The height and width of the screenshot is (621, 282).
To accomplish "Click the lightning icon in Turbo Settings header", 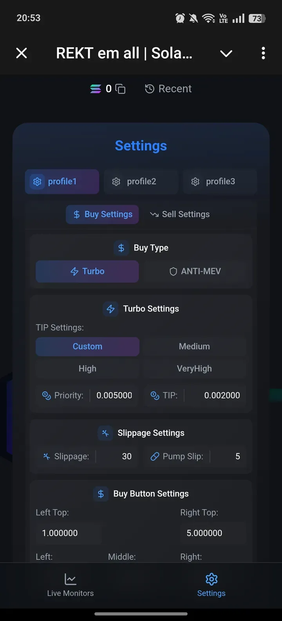I will tap(111, 309).
